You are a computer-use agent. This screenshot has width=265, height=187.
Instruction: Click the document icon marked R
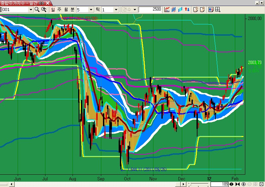[x=203, y=9]
